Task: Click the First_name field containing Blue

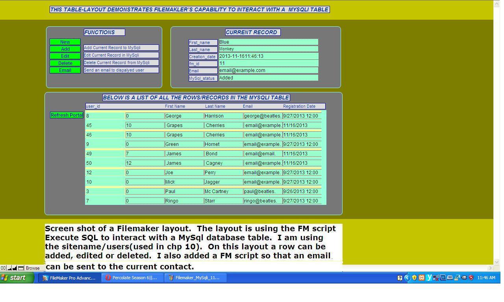Action: pyautogui.click(x=269, y=42)
